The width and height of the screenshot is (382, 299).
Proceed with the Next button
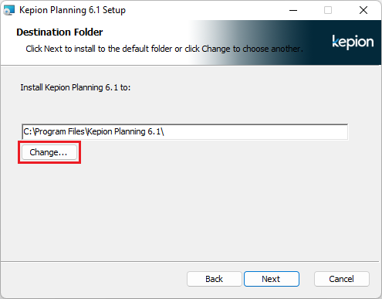(x=272, y=279)
